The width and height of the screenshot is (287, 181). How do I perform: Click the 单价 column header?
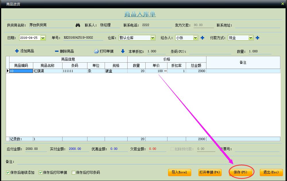[x=156, y=65]
